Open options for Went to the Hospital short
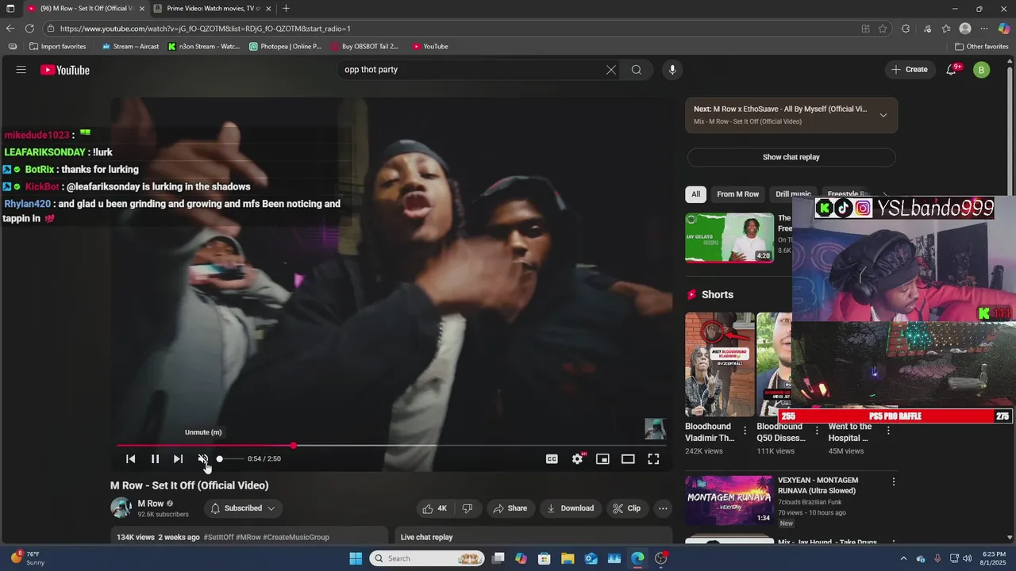This screenshot has height=571, width=1016. click(888, 431)
